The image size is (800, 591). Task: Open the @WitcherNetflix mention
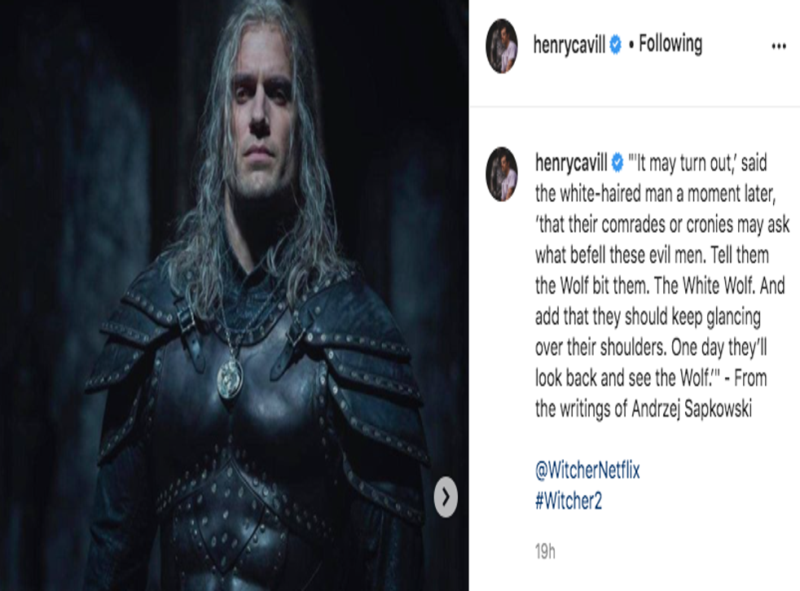pyautogui.click(x=587, y=470)
